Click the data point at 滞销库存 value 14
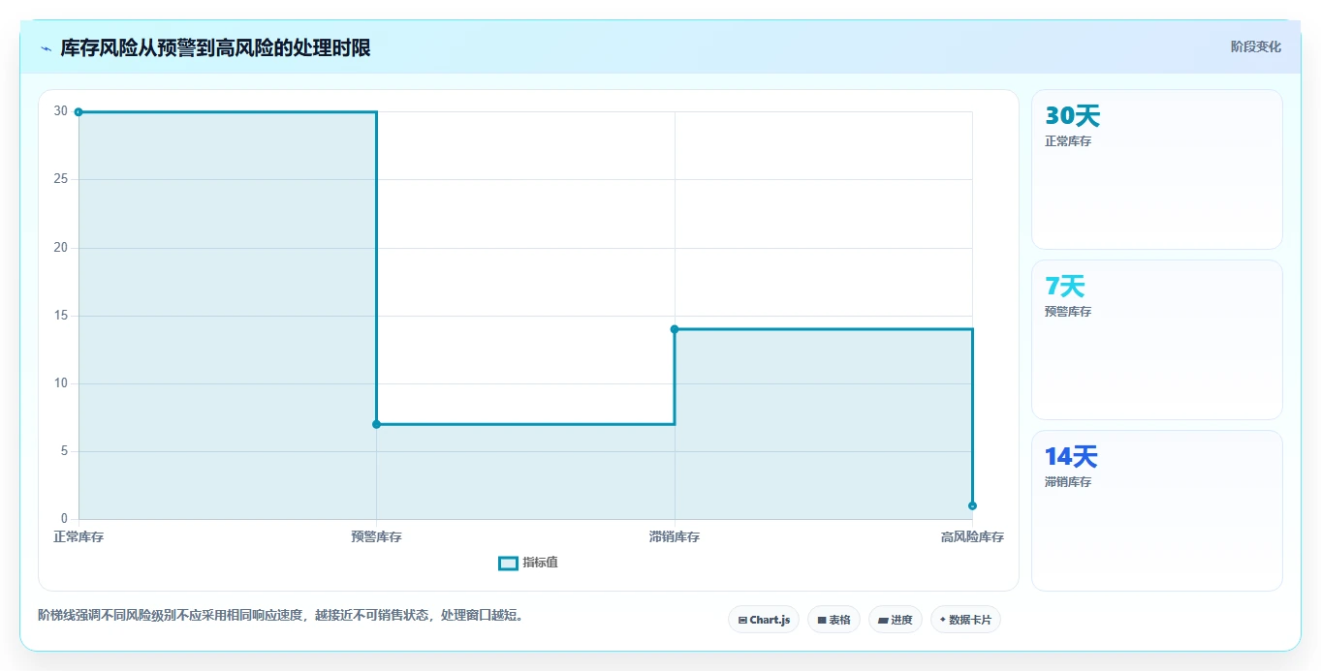Image resolution: width=1321 pixels, height=671 pixels. click(675, 329)
